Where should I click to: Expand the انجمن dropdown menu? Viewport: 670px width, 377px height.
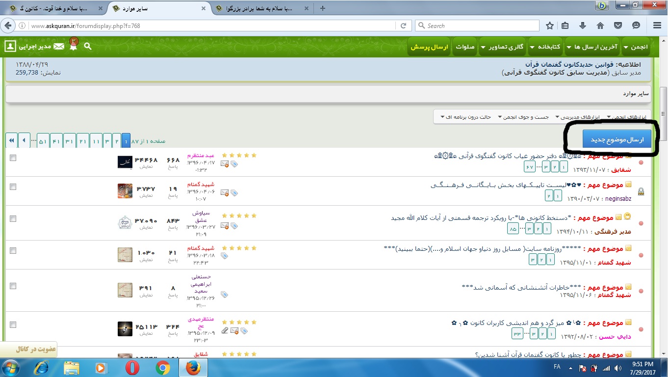point(636,47)
